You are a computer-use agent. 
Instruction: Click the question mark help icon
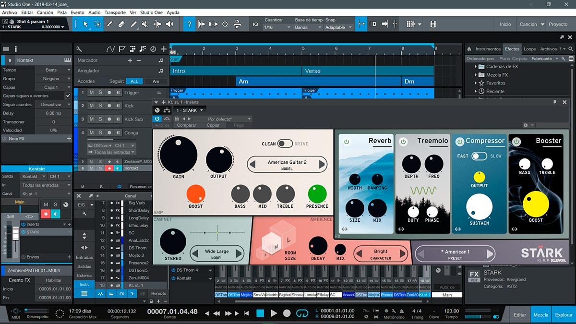189,24
